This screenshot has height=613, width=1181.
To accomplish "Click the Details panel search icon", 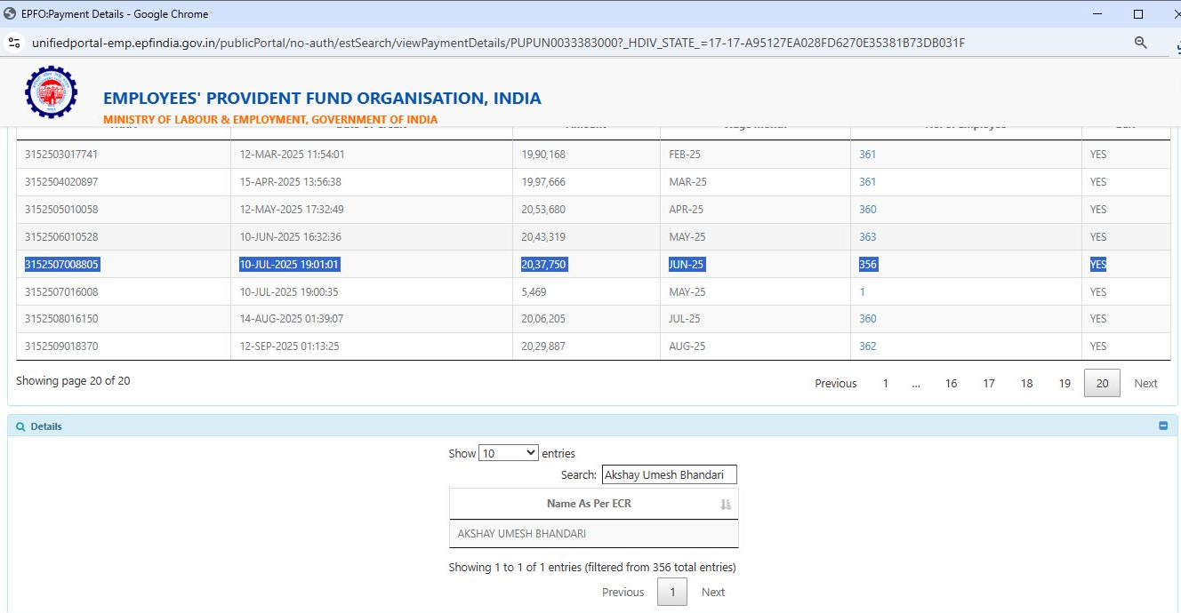I will point(20,426).
